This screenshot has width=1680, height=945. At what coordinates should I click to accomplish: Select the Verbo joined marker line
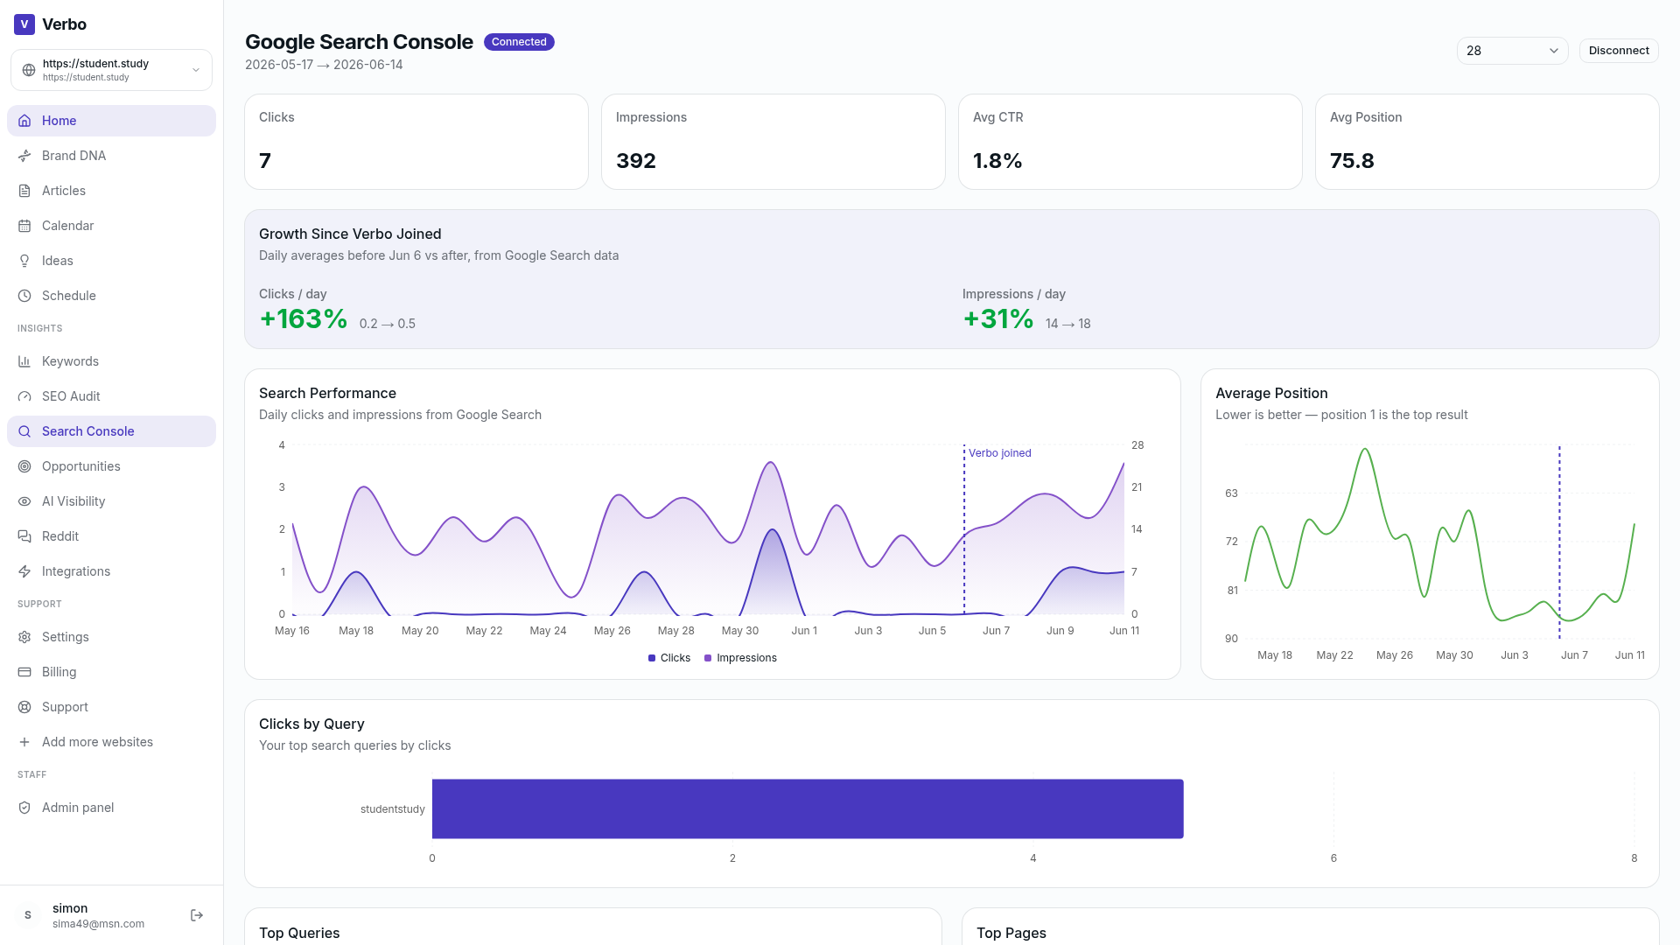[964, 529]
